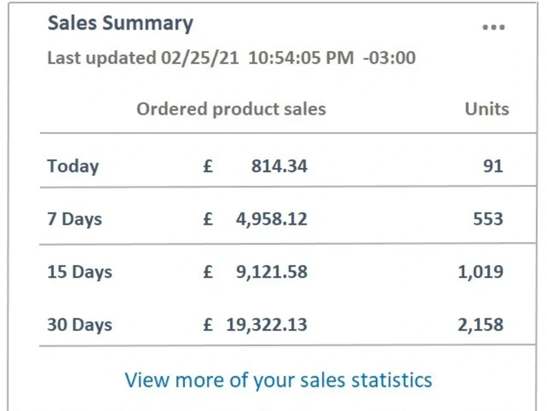Open View more of your sales statistics
This screenshot has height=411, width=547.
(x=278, y=380)
